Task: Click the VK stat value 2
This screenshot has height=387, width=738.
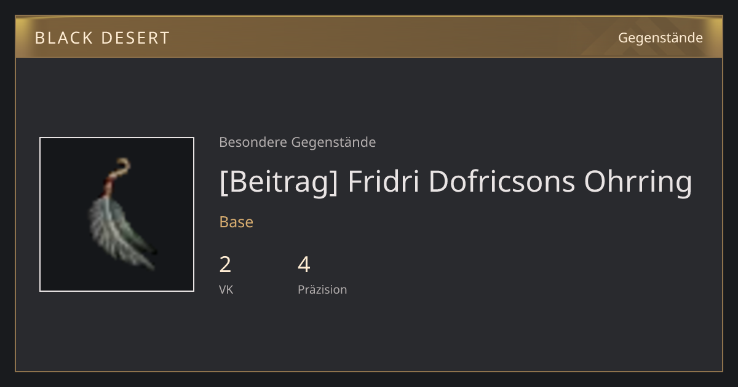Action: [225, 265]
